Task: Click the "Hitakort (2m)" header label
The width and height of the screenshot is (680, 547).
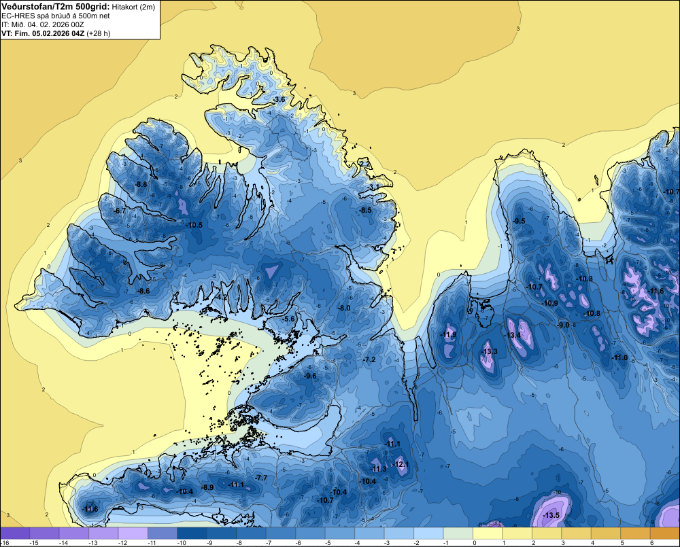Action: tap(133, 7)
